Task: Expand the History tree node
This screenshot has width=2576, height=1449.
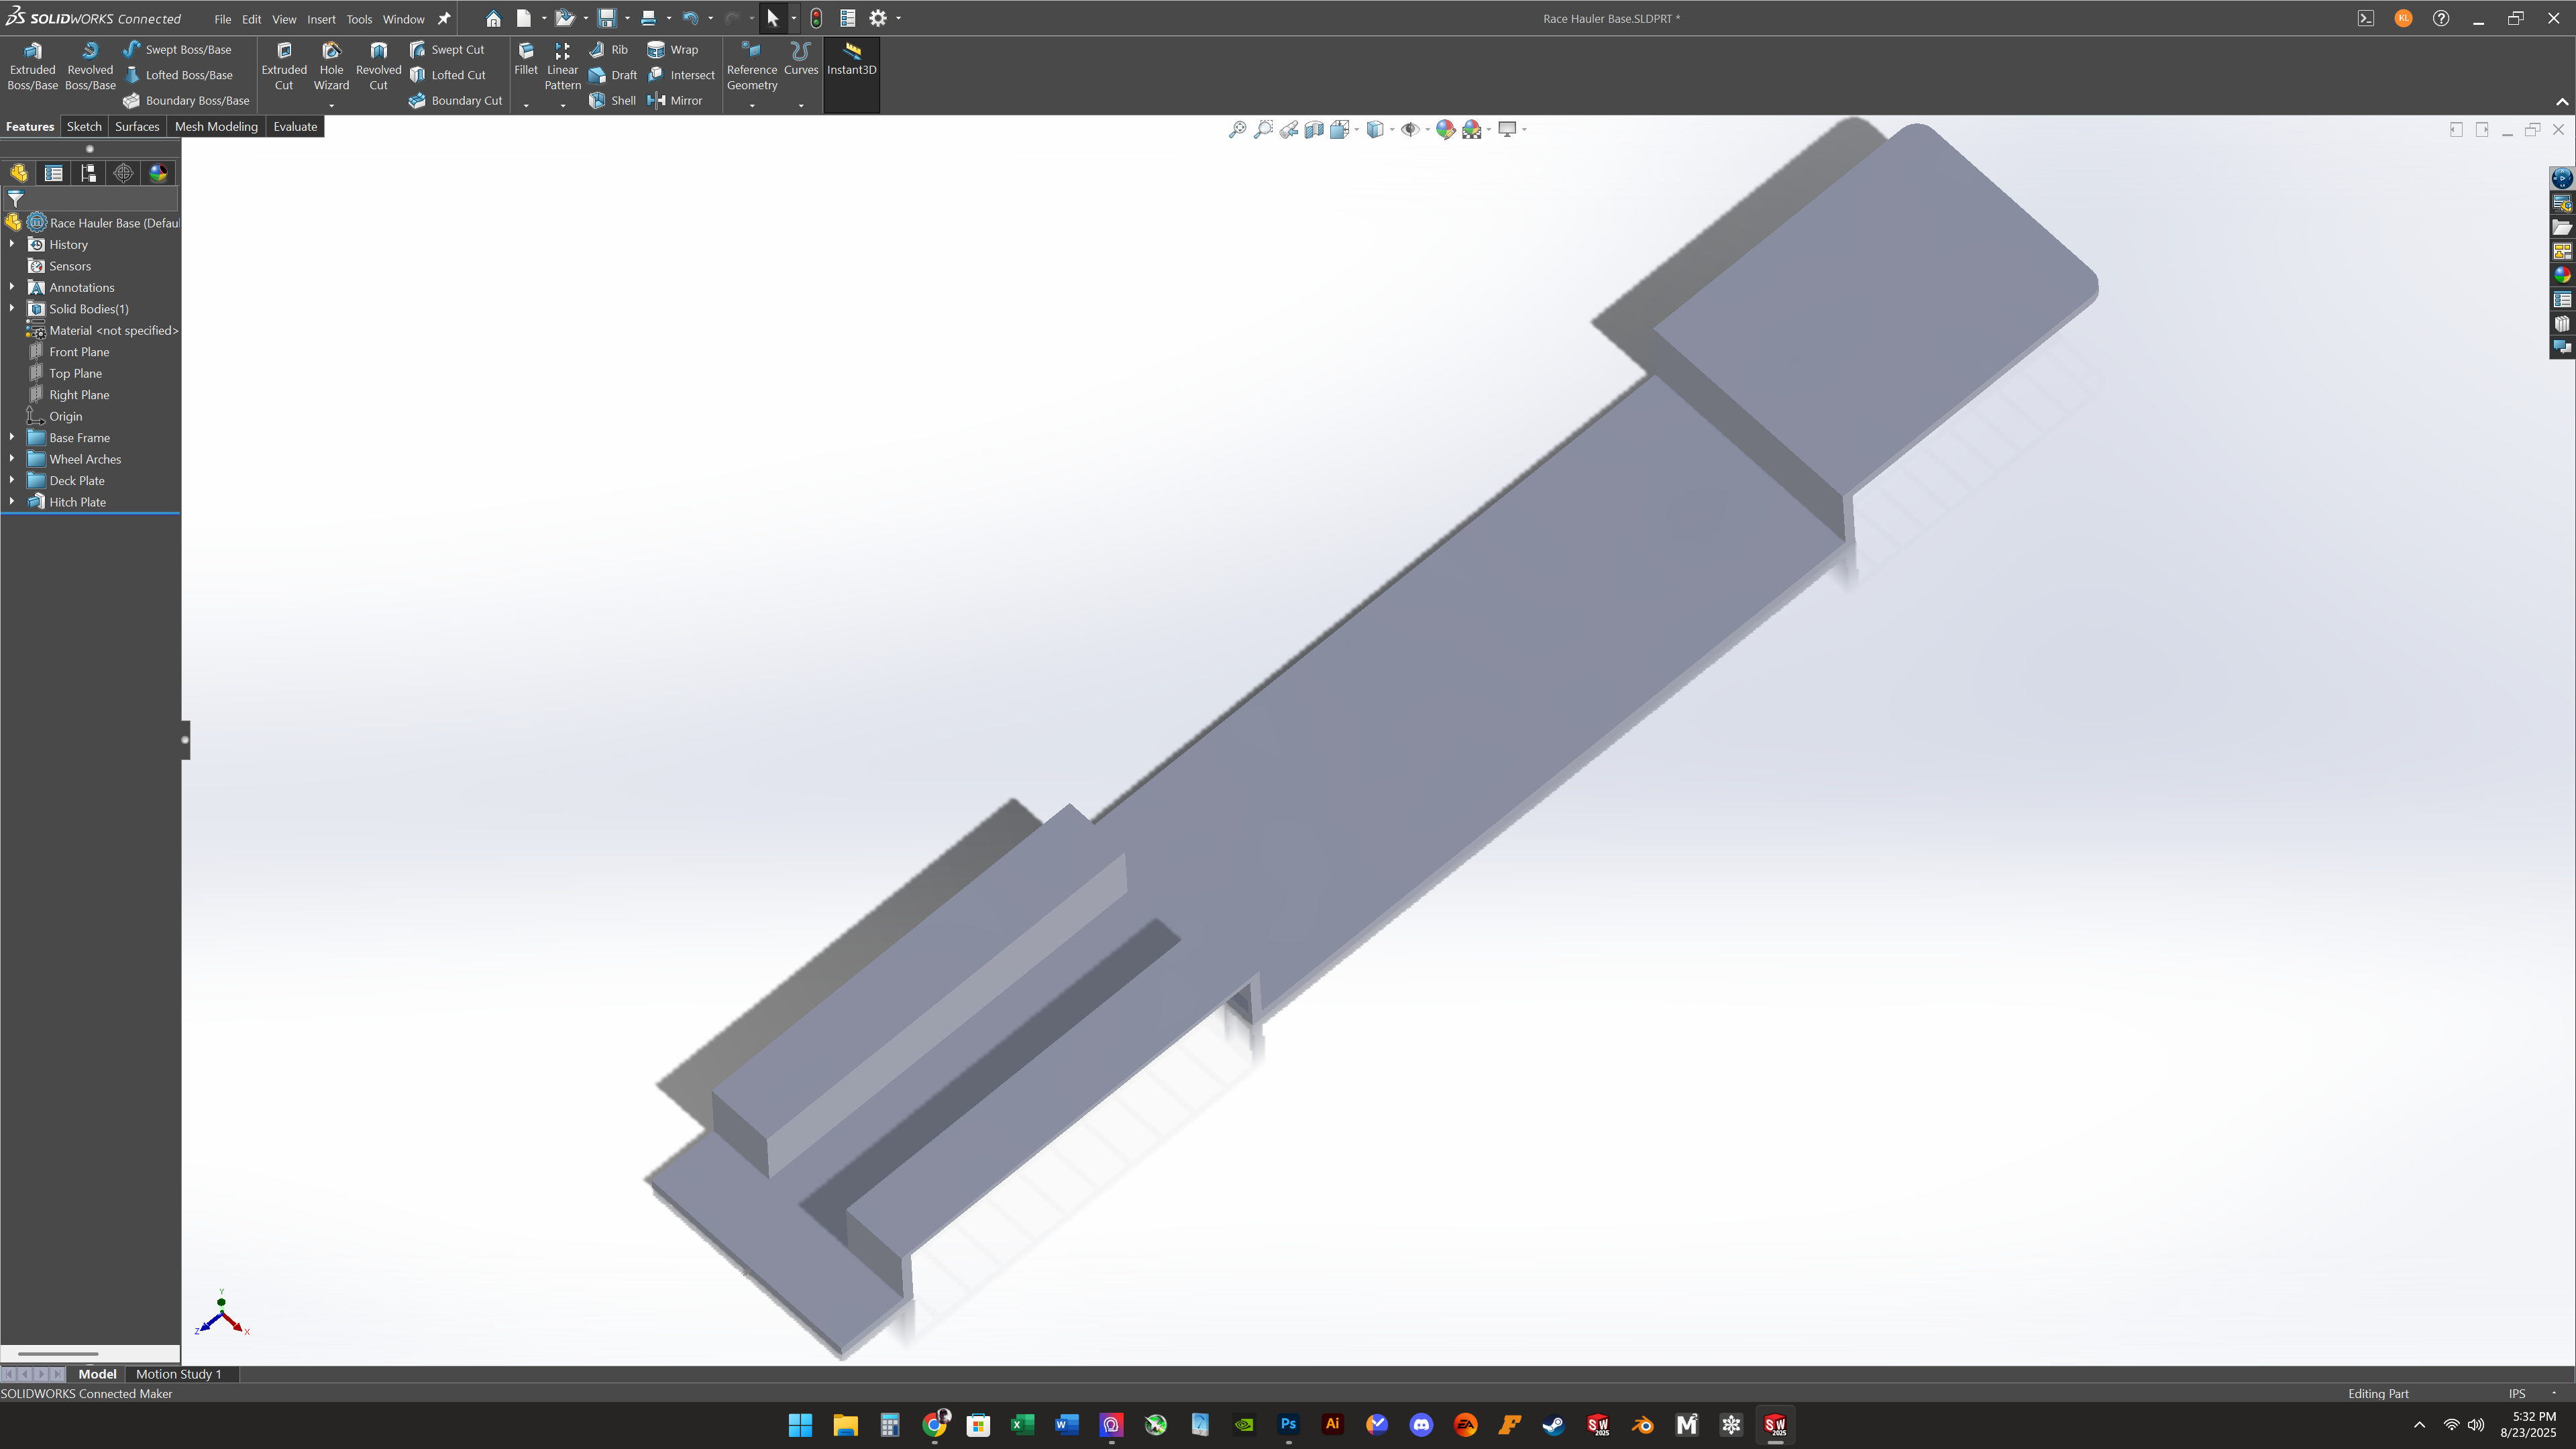Action: point(12,244)
